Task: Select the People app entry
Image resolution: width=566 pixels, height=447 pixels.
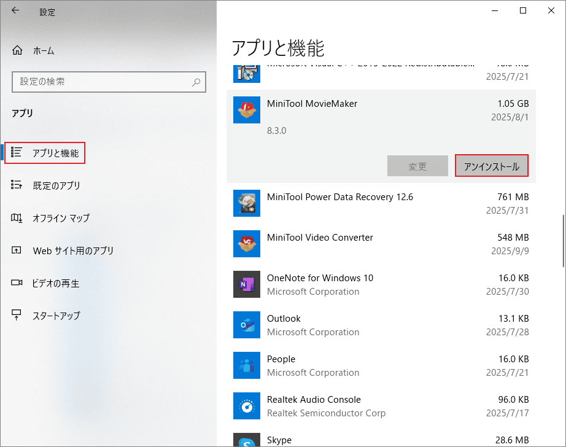Action: pyautogui.click(x=381, y=365)
